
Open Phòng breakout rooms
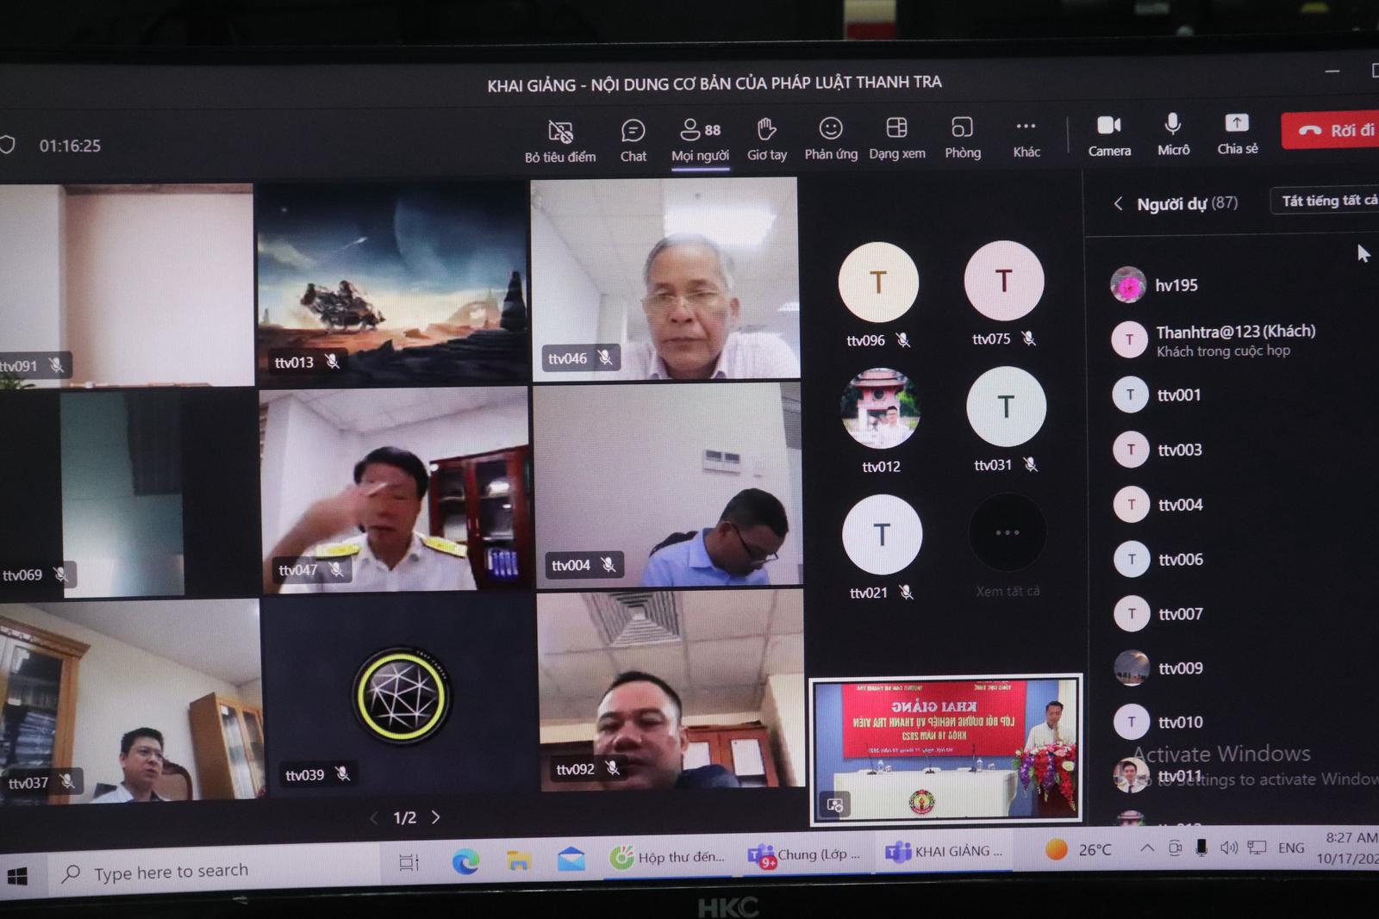[x=962, y=137]
